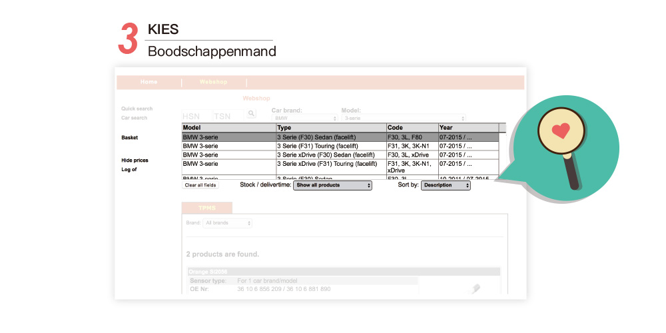Click the Clear all fields button

click(200, 185)
